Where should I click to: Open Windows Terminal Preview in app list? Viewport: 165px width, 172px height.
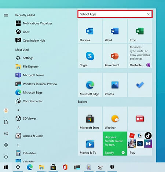coord(36,84)
